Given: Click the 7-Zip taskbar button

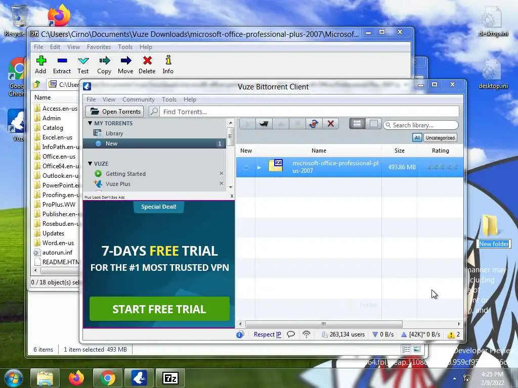Looking at the screenshot, I should (x=170, y=378).
